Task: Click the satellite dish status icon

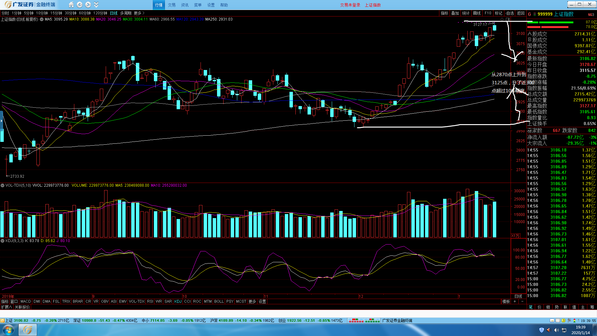Action: (569, 320)
